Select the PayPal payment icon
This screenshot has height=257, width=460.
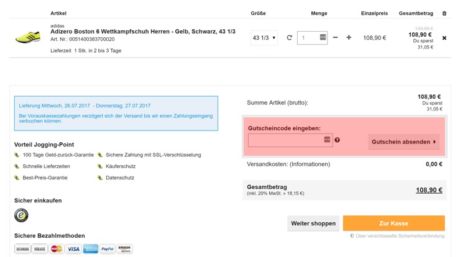[108, 249]
